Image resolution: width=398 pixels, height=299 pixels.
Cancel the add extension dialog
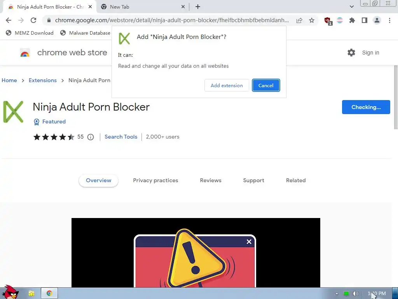[266, 85]
